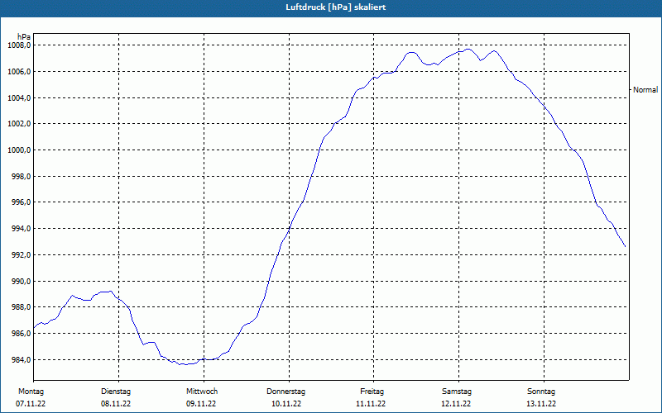Click the 984,0 y-axis value
Image resolution: width=662 pixels, height=413 pixels.
pos(21,360)
